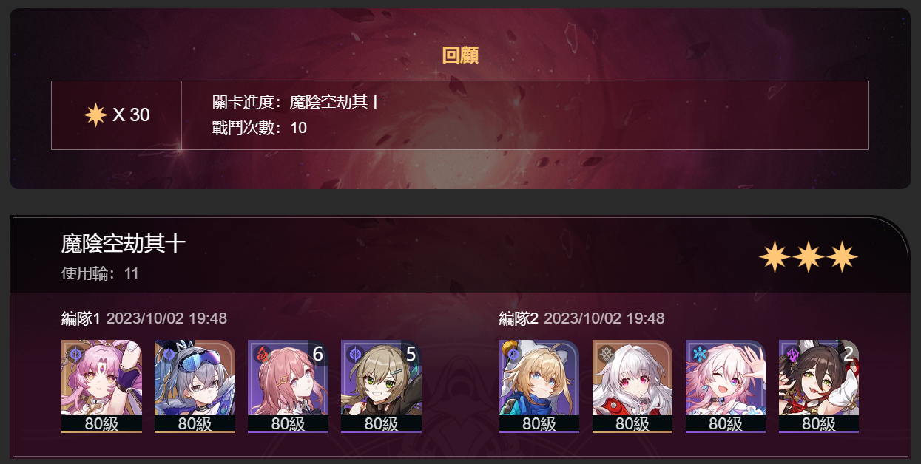This screenshot has width=921, height=464.
Task: Click the middle star of three-star rating
Action: coord(809,257)
